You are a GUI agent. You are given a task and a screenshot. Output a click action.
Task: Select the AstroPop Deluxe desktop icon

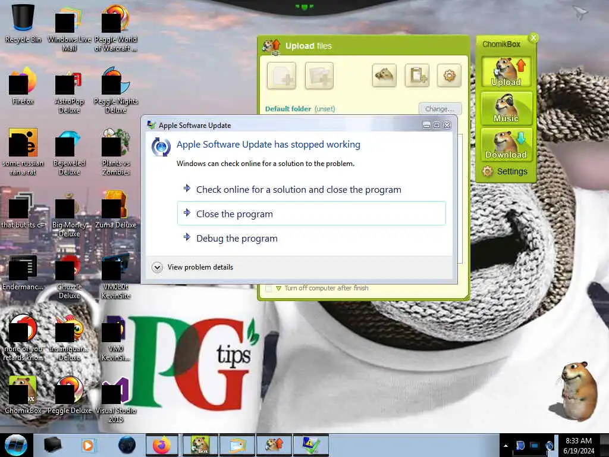tap(69, 92)
